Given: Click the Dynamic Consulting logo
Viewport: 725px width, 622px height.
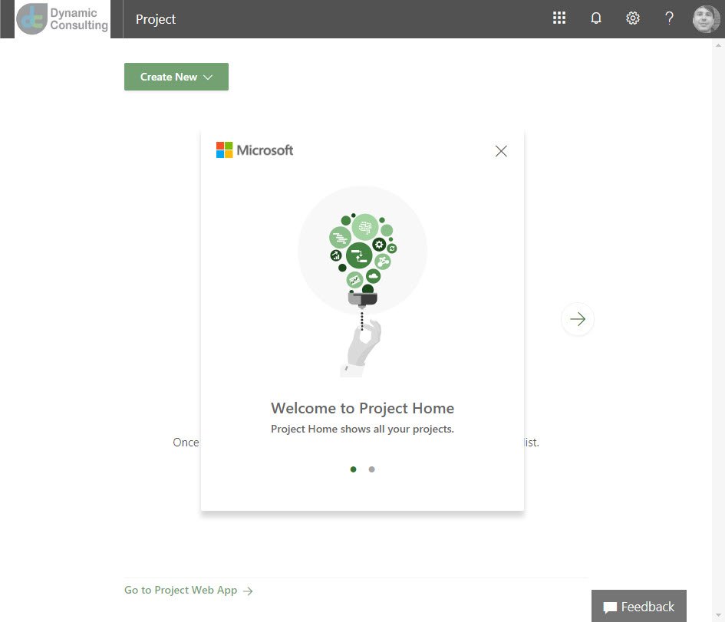Looking at the screenshot, I should click(x=62, y=19).
